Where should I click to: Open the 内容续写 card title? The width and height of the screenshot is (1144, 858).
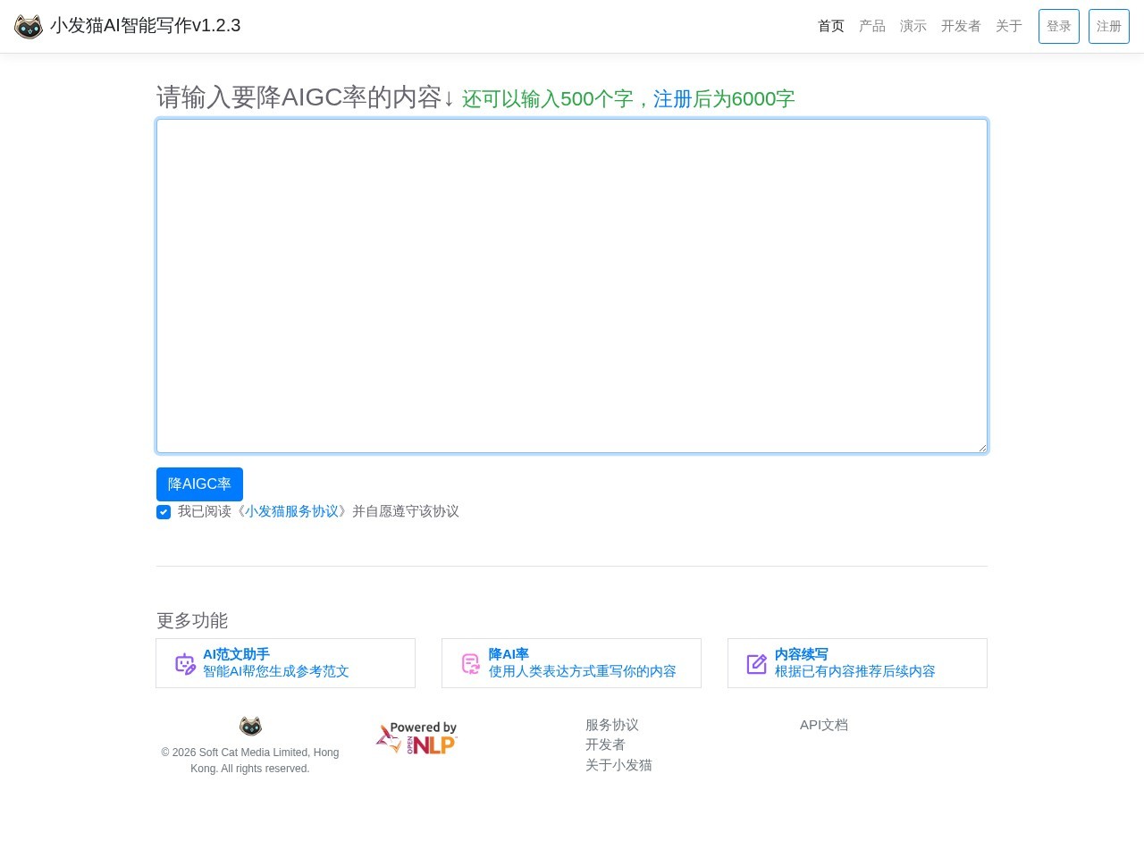(x=802, y=654)
